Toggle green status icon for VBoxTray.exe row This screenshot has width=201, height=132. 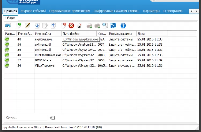pyautogui.click(x=7, y=65)
